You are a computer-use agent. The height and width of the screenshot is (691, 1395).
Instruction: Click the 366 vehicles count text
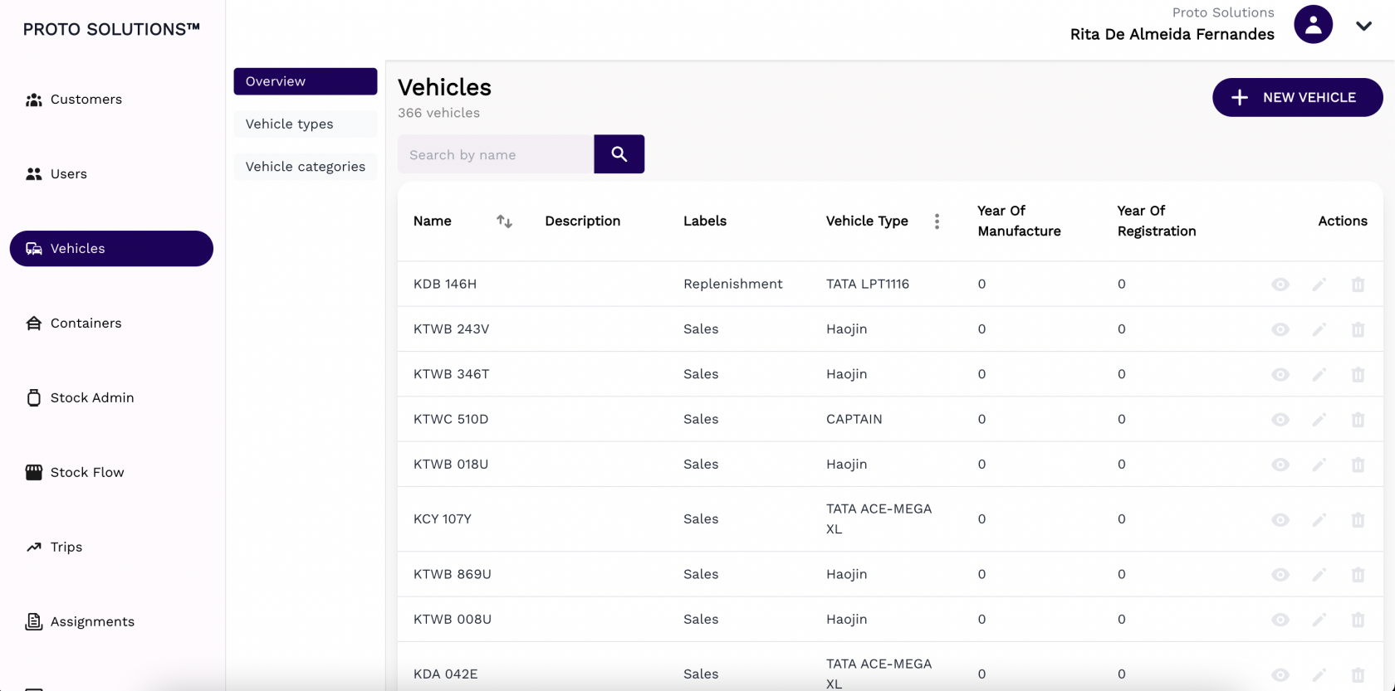(x=438, y=113)
